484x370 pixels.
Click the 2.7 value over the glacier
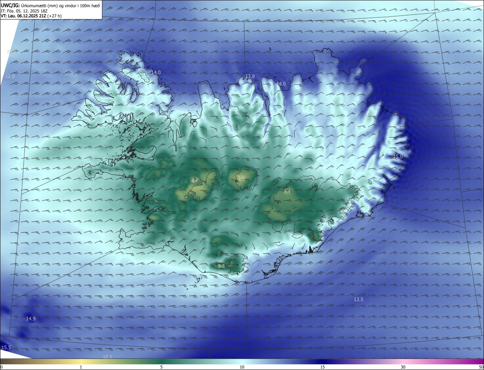[x=195, y=180]
